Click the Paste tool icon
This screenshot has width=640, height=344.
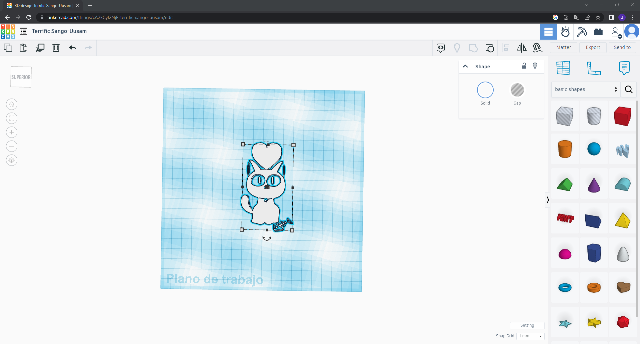pyautogui.click(x=24, y=48)
